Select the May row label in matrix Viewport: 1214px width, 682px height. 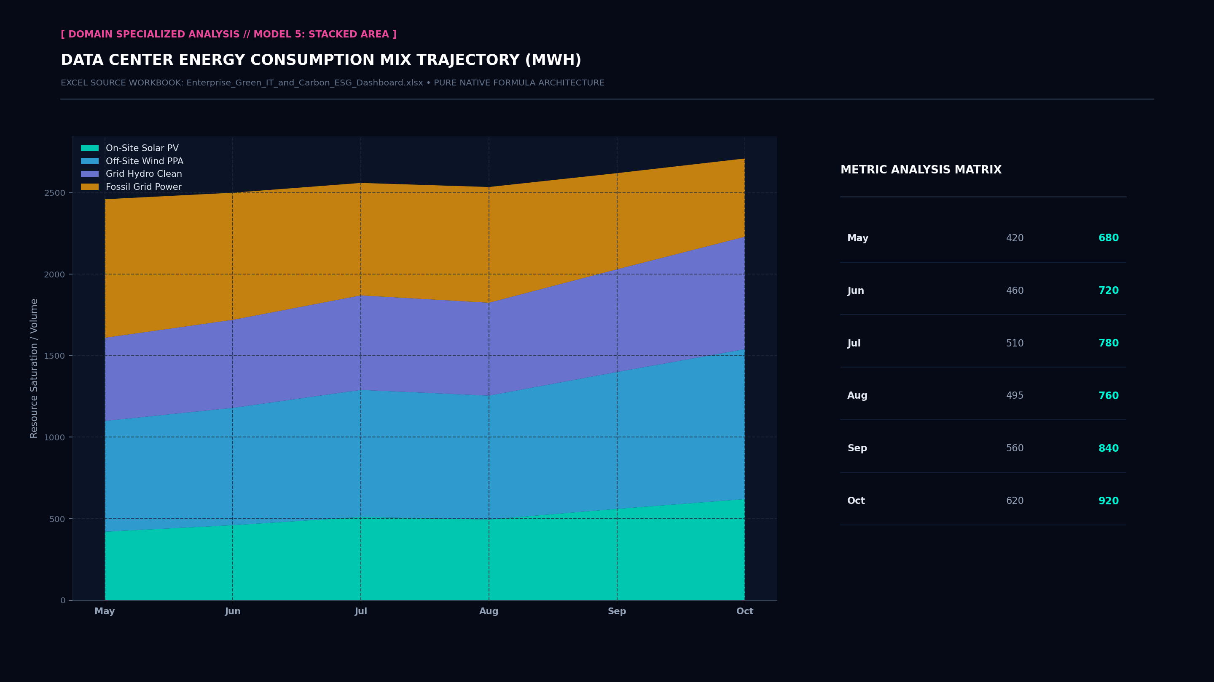point(858,238)
